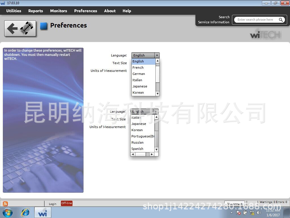Screen dimensions: 290x218
Task: Open the Help menu
Action: click(x=127, y=11)
